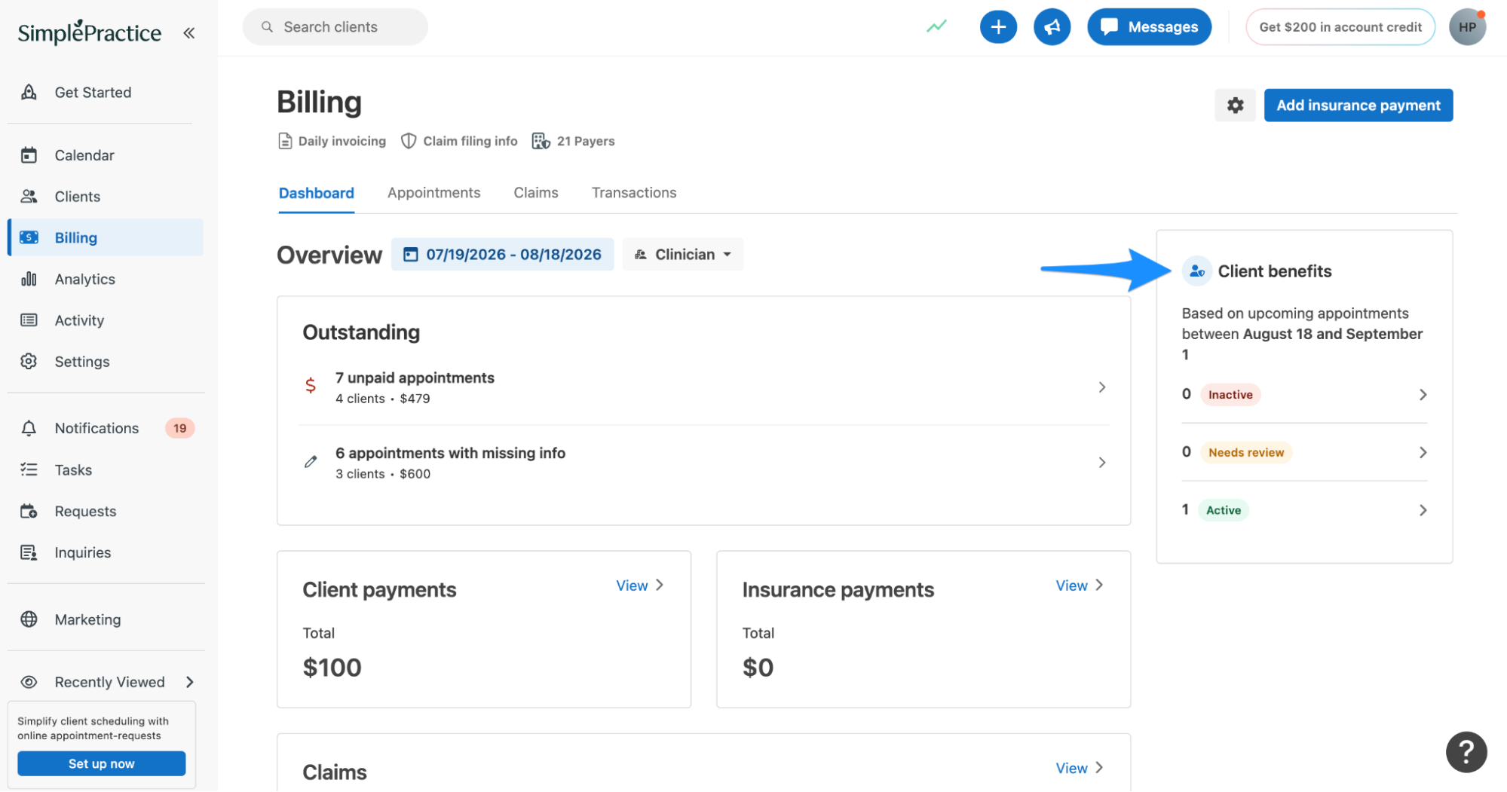The height and width of the screenshot is (792, 1507).
Task: Click the SimplePractice logo
Action: pyautogui.click(x=89, y=32)
